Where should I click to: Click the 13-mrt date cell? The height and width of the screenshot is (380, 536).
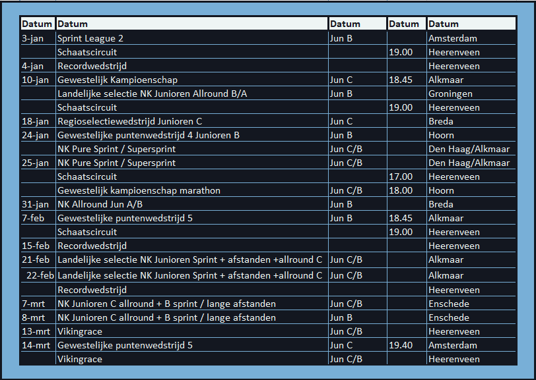click(36, 331)
